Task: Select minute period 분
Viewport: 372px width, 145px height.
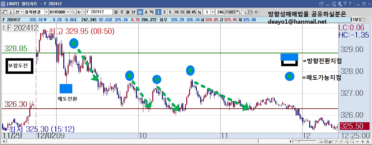Action: point(140,12)
